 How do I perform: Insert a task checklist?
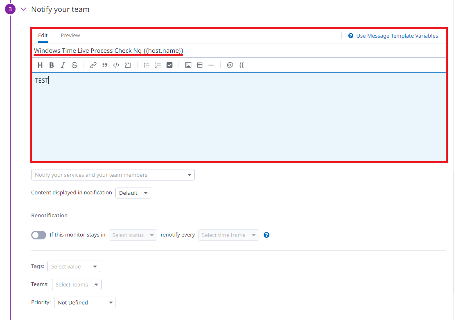[169, 65]
